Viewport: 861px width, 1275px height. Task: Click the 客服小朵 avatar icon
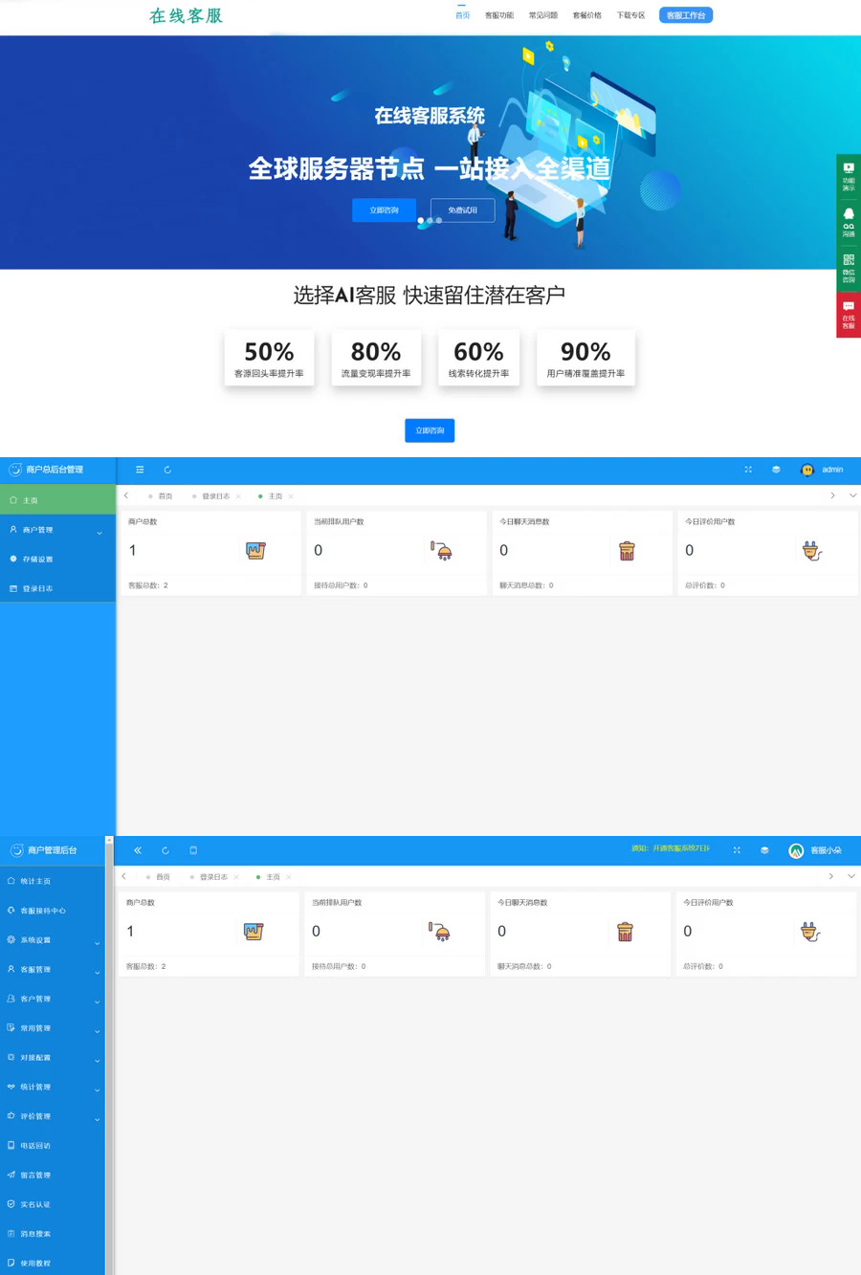click(x=796, y=849)
